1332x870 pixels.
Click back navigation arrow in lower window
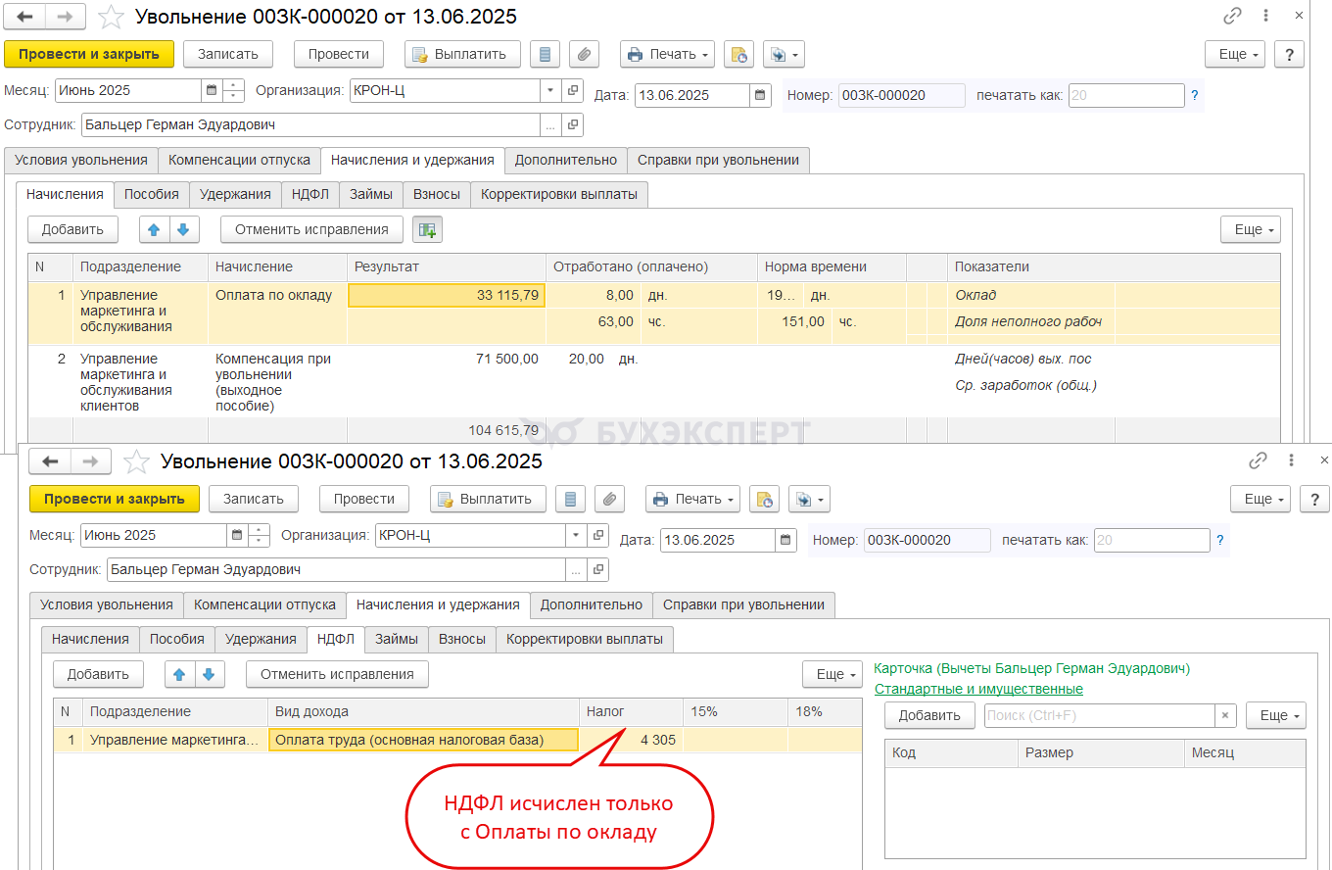tap(50, 461)
